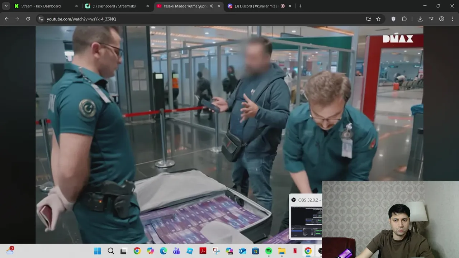Open Microsoft 365 app from the taskbar

point(229,251)
